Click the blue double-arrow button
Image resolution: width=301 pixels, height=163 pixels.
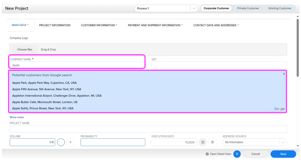point(237,154)
